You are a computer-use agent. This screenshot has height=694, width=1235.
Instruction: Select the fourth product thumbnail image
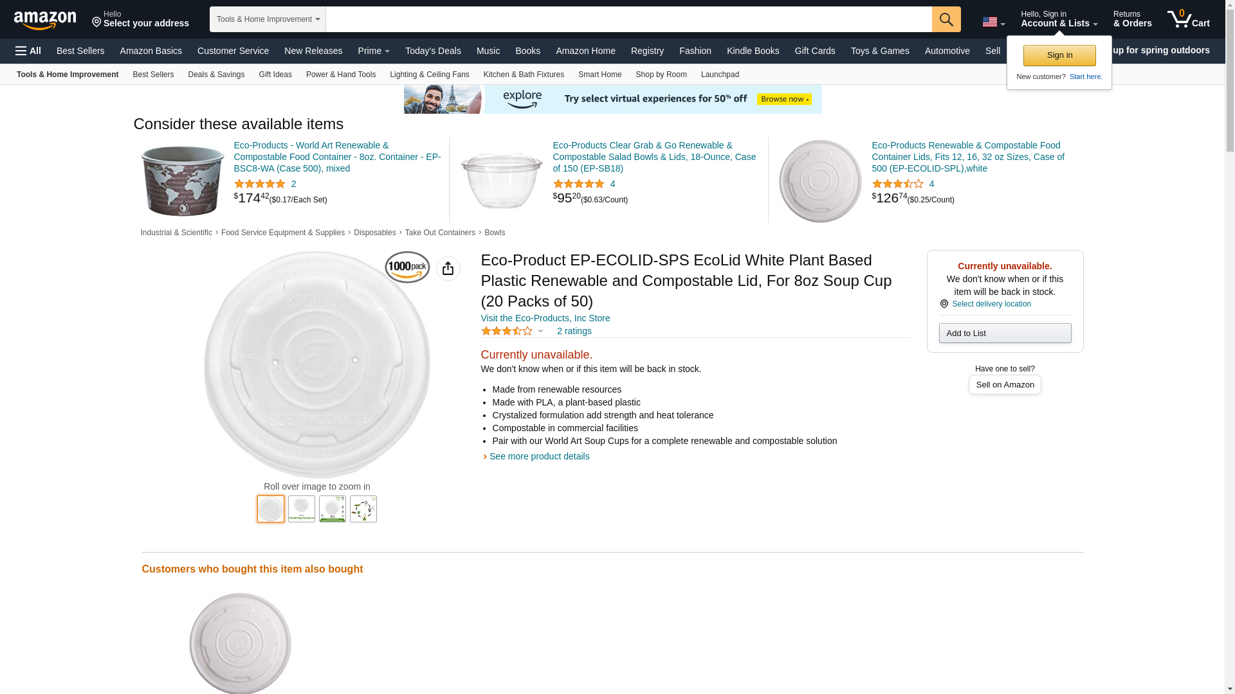click(x=363, y=509)
